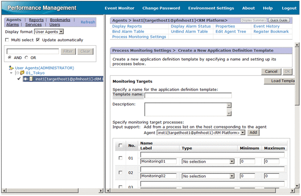The width and height of the screenshot is (301, 196).
Task: Open the Type dropdown for Monitoring01
Action: (232, 162)
